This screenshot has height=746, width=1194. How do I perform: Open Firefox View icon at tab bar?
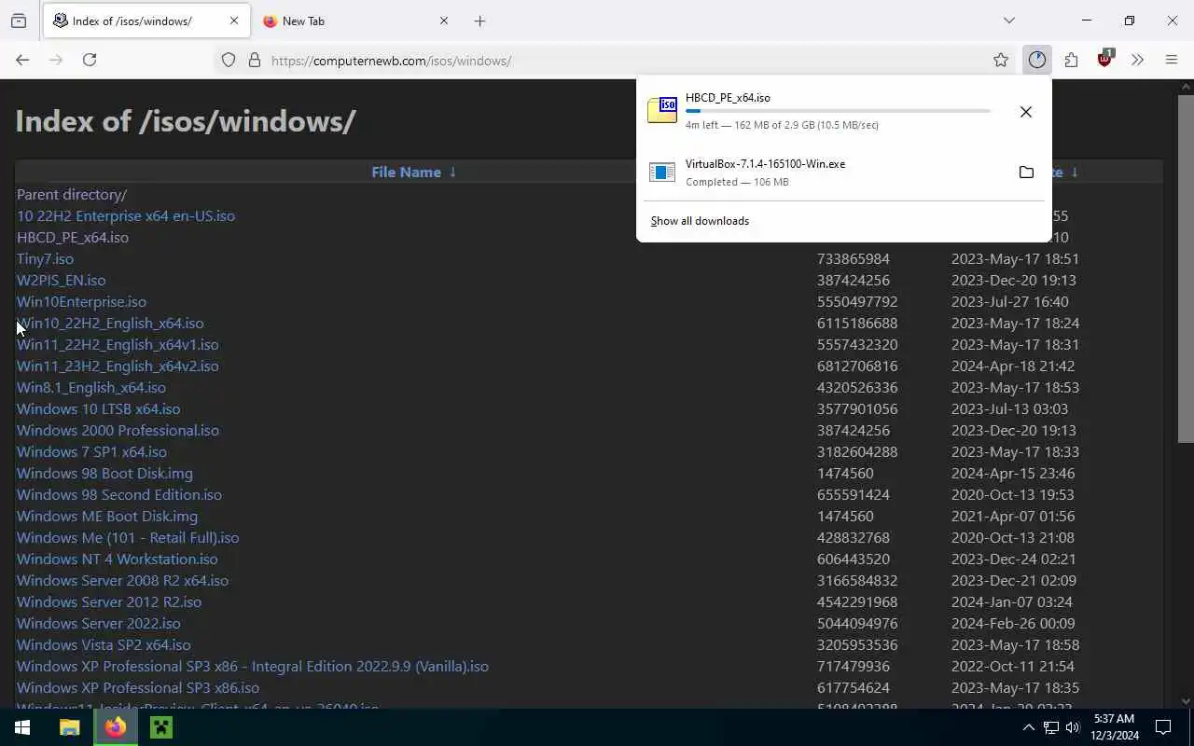tap(19, 21)
